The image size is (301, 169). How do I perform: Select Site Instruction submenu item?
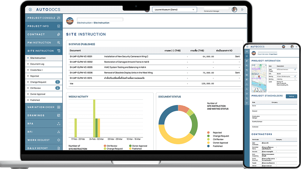click(x=44, y=58)
